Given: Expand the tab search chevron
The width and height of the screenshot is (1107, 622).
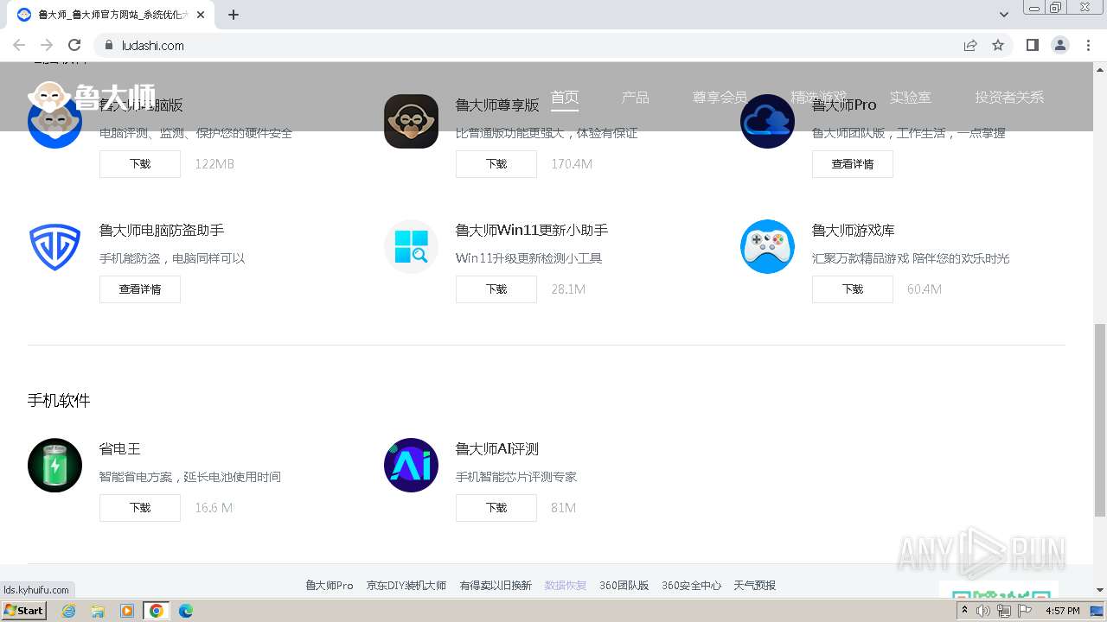Looking at the screenshot, I should click(x=1003, y=15).
